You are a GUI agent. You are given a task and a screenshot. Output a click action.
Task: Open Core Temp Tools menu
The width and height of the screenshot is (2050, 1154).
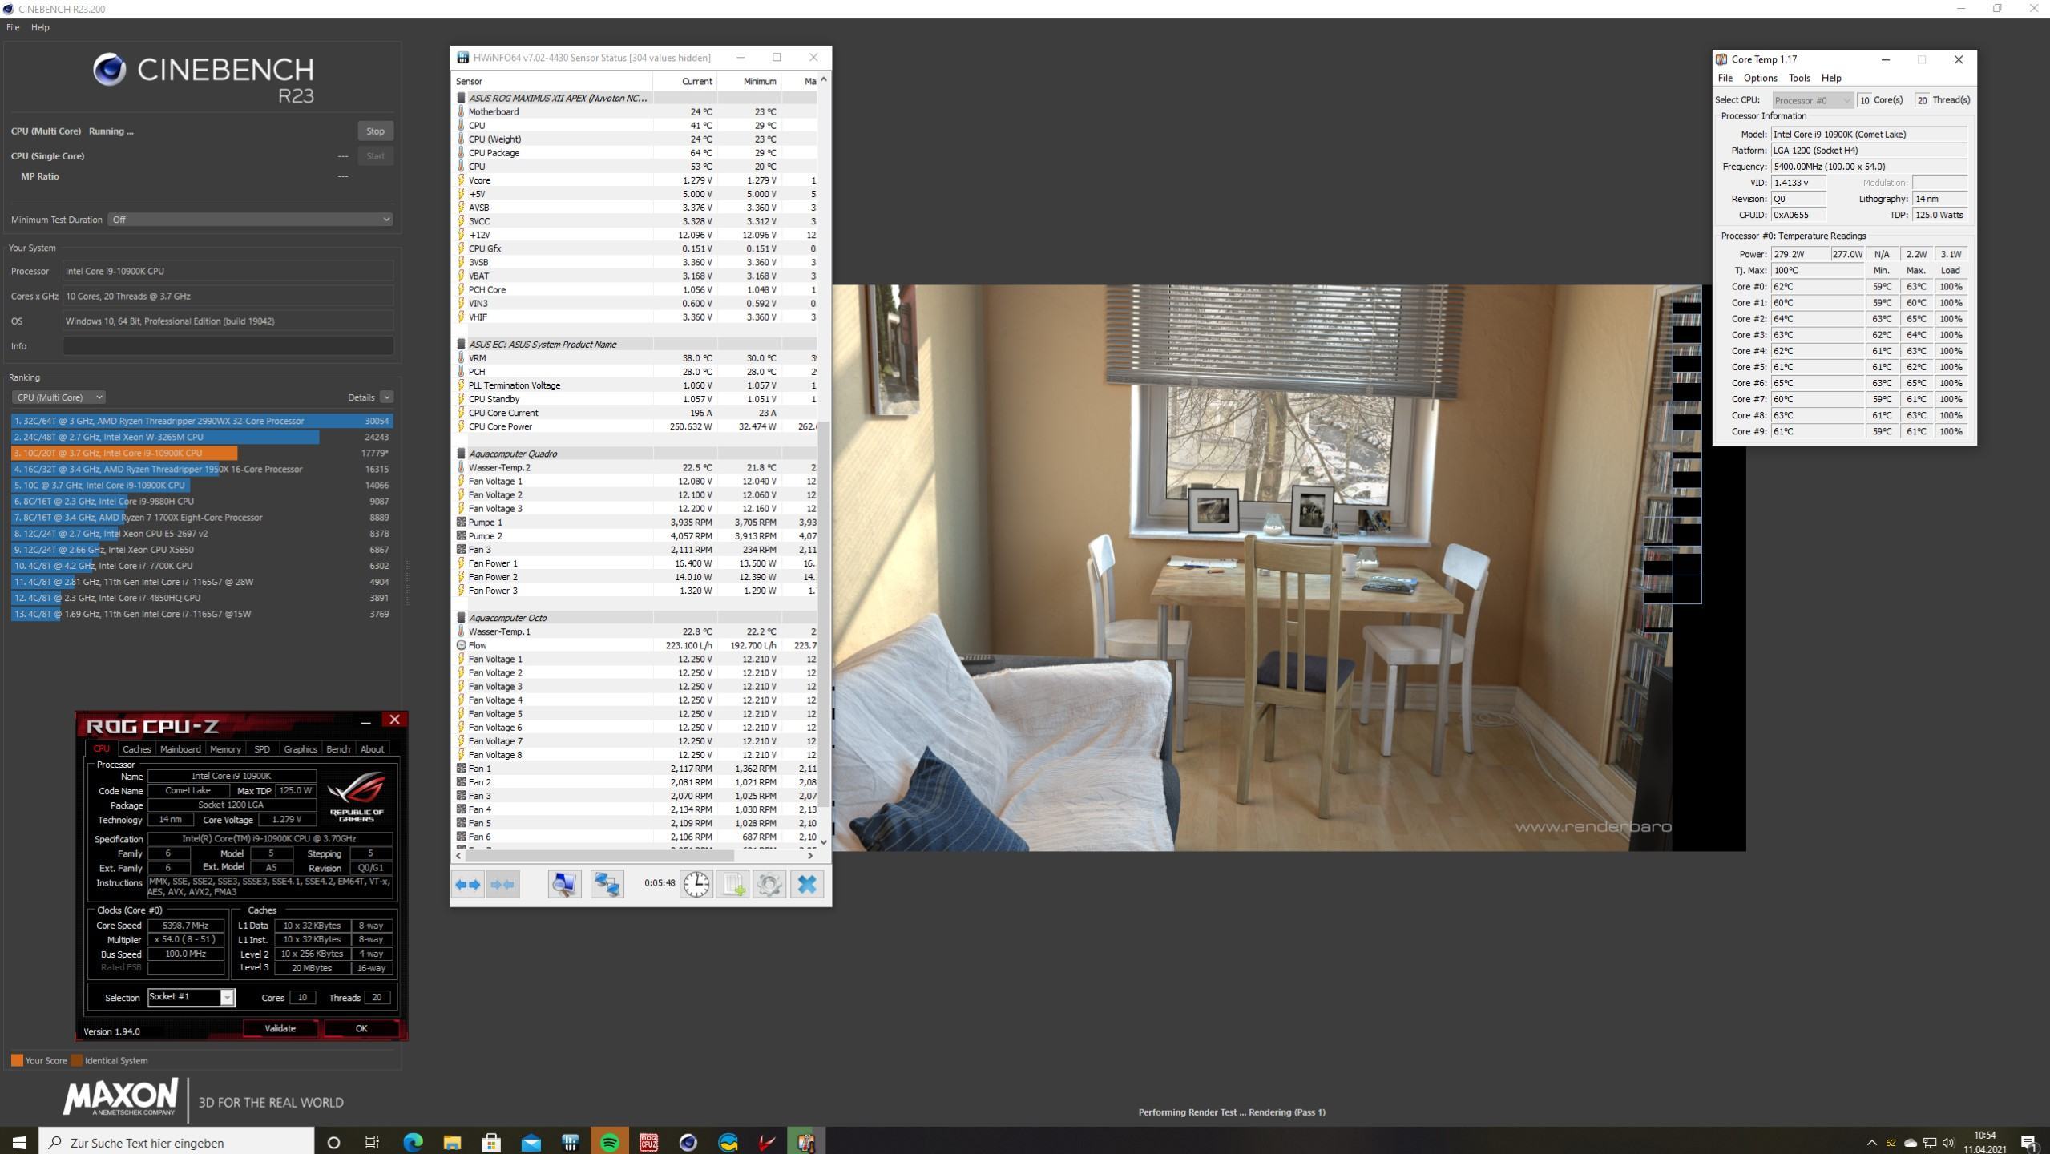[x=1799, y=78]
